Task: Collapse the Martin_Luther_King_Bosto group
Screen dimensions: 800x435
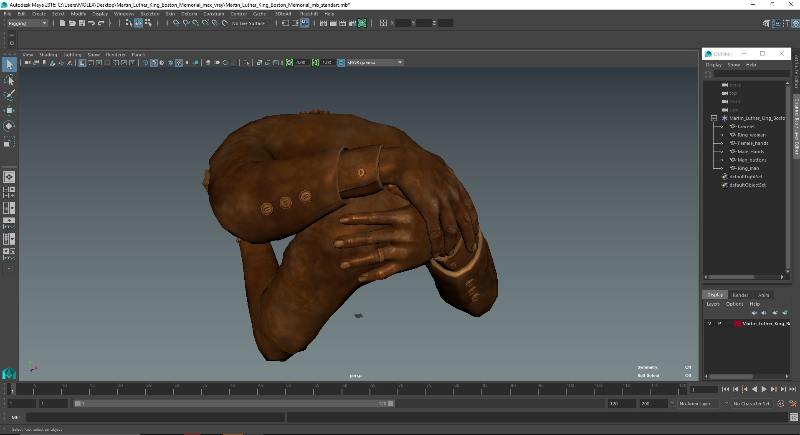Action: pos(714,118)
